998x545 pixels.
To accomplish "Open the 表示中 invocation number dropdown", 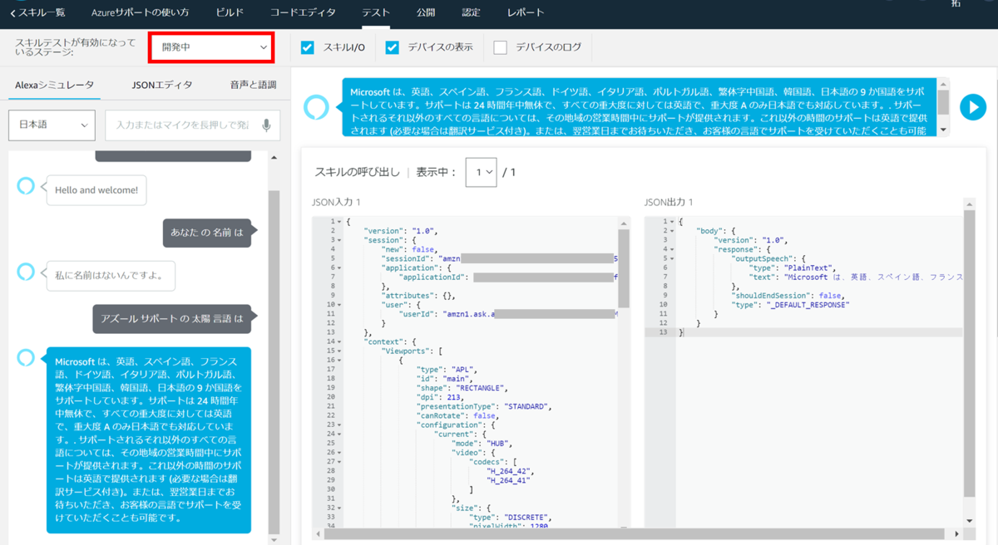I will point(481,172).
